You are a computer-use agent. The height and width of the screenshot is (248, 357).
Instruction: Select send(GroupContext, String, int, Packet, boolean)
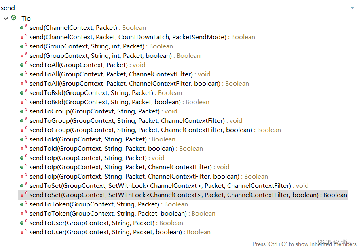115,56
